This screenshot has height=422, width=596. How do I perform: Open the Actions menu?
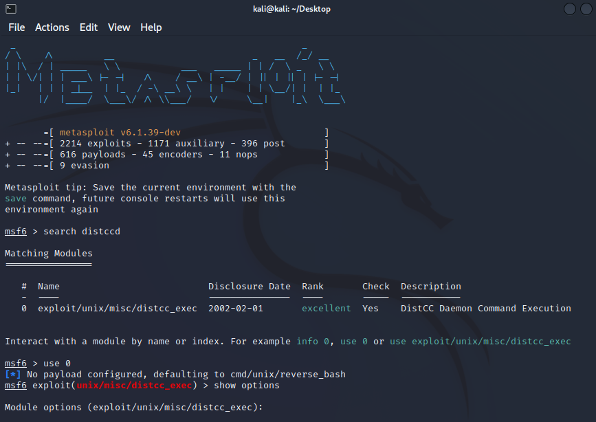click(52, 27)
